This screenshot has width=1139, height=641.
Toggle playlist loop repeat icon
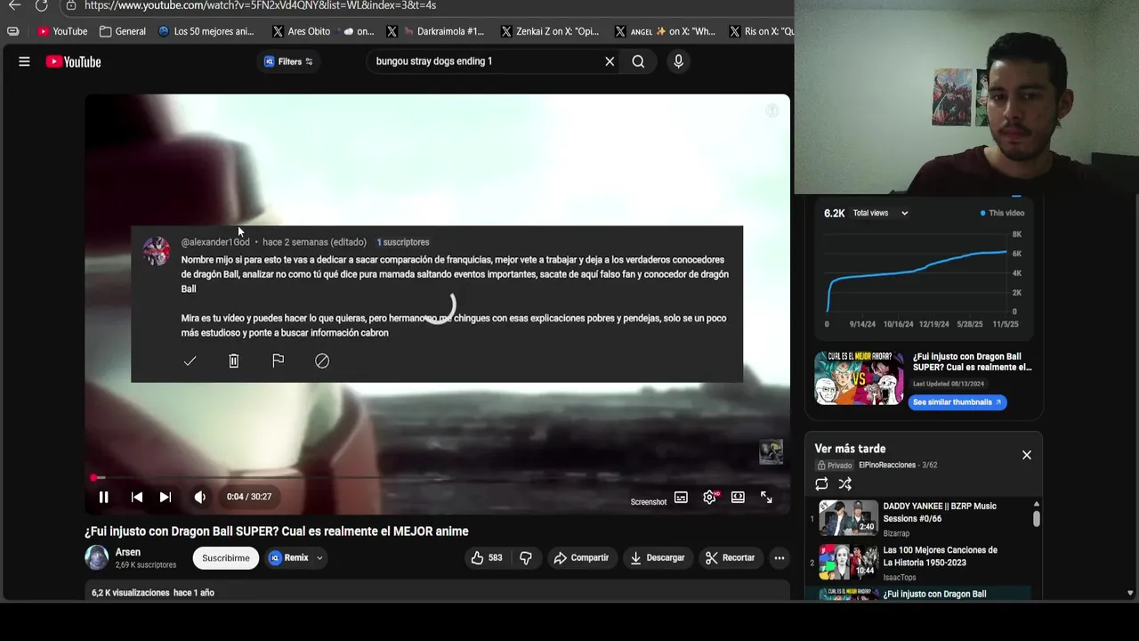coord(821,484)
